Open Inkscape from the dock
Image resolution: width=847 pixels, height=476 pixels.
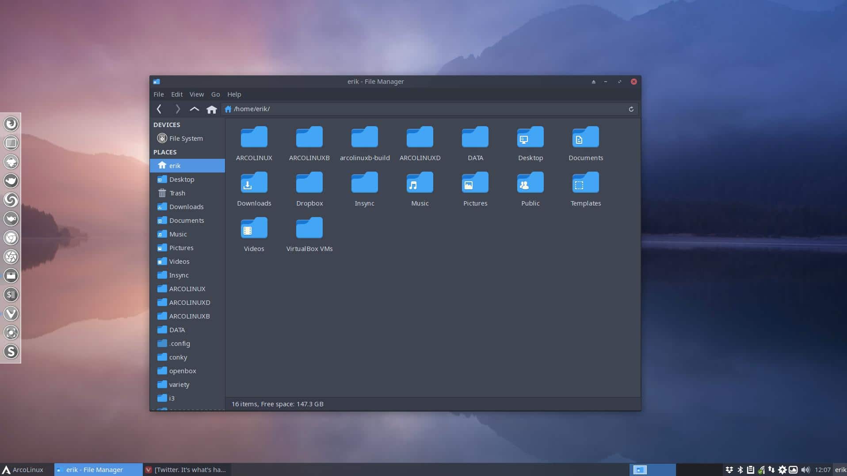pos(11,162)
